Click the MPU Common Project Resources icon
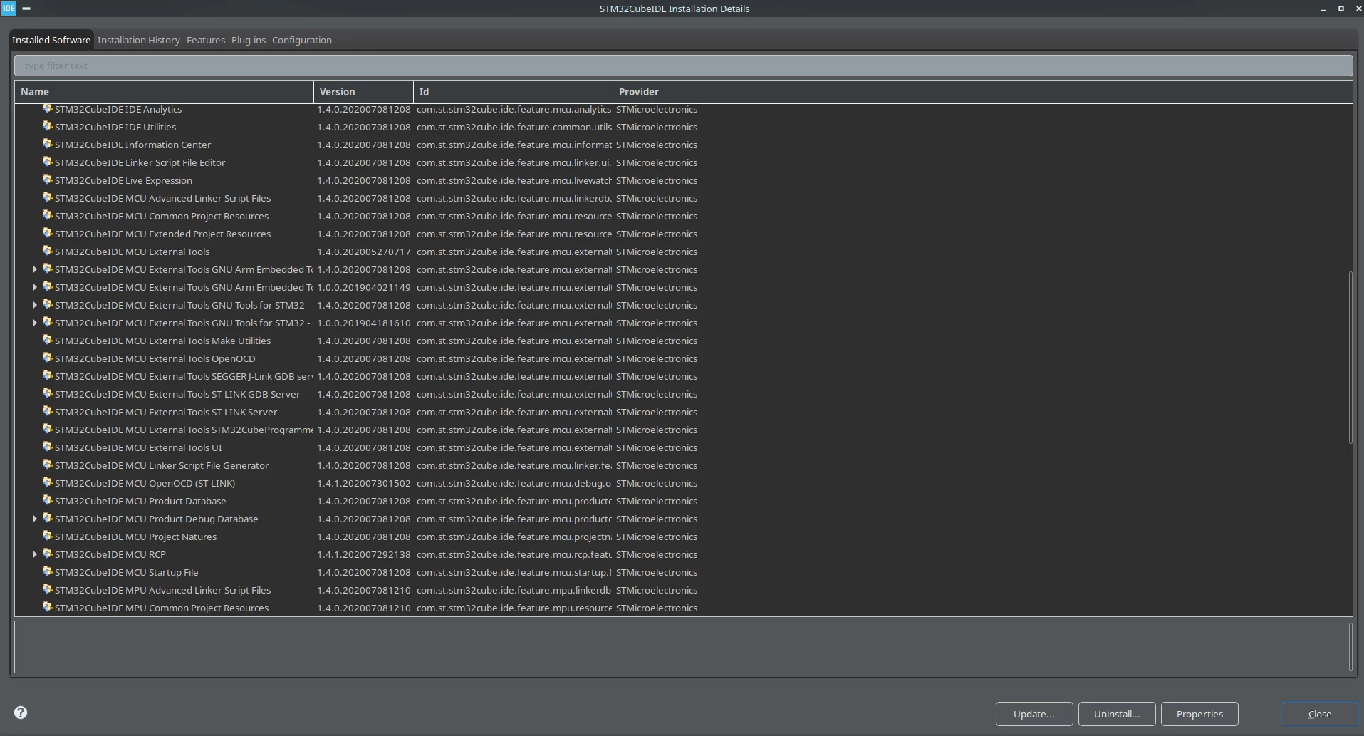Viewport: 1364px width, 736px height. pos(48,608)
